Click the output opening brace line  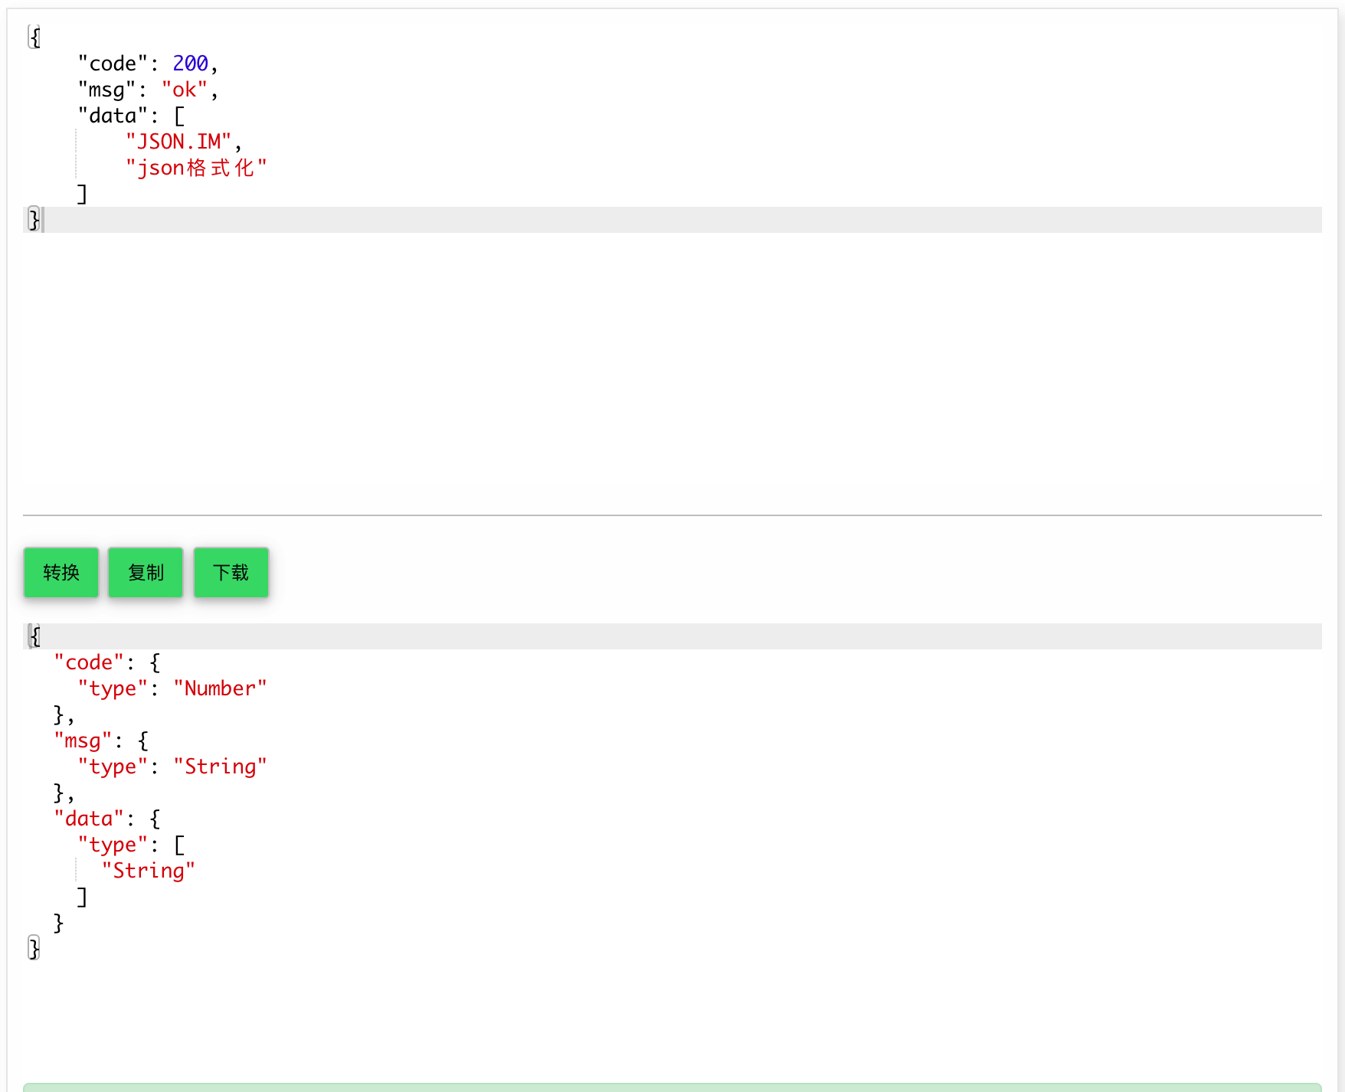[672, 636]
